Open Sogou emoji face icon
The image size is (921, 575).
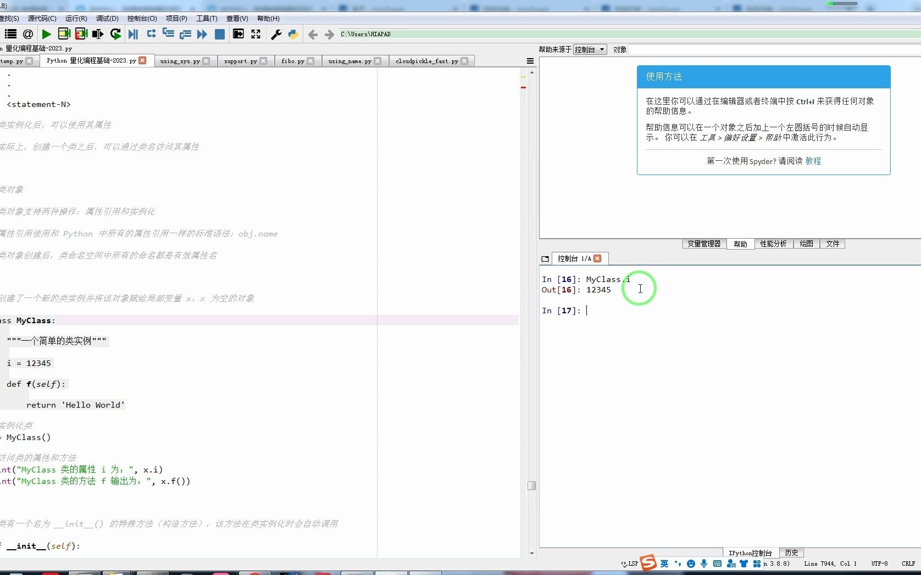[x=691, y=563]
